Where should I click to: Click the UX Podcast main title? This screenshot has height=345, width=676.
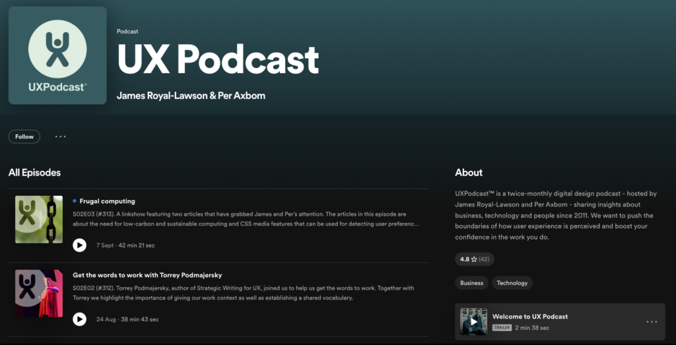click(x=218, y=59)
